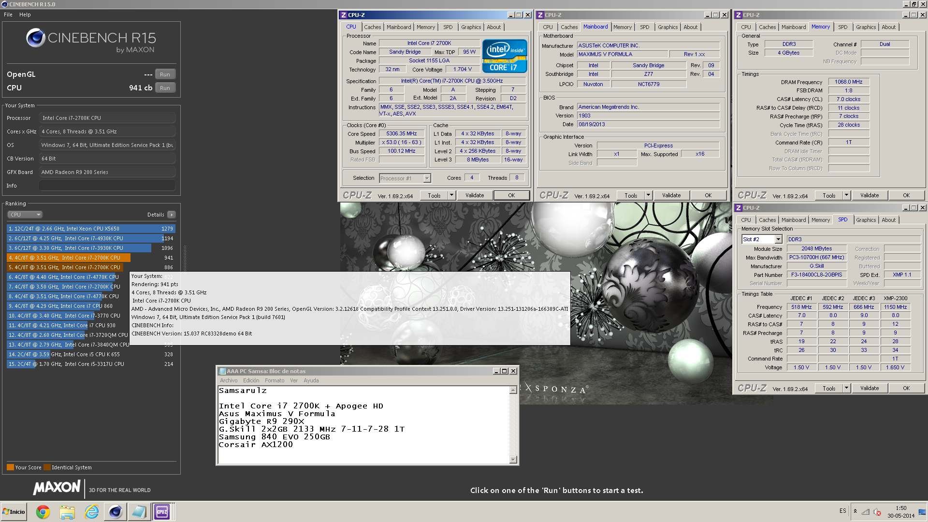Image resolution: width=928 pixels, height=522 pixels.
Task: Open the About tab in Memory window
Action: coord(888,27)
